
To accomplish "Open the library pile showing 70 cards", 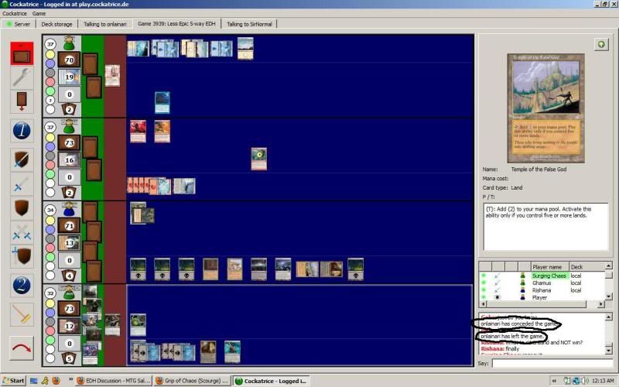I will click(x=69, y=60).
